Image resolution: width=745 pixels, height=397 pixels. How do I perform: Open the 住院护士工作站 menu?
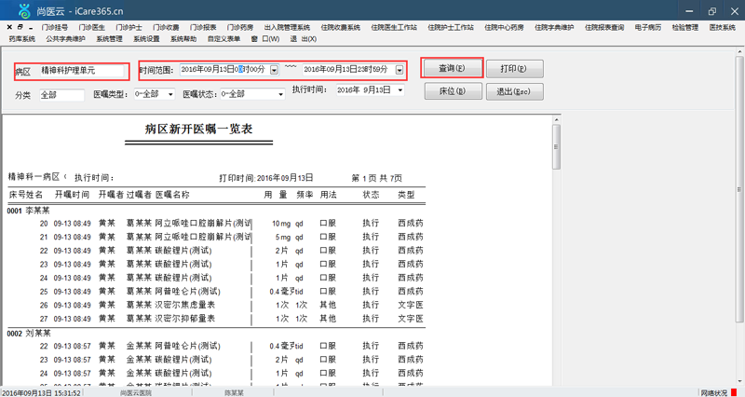pos(451,28)
